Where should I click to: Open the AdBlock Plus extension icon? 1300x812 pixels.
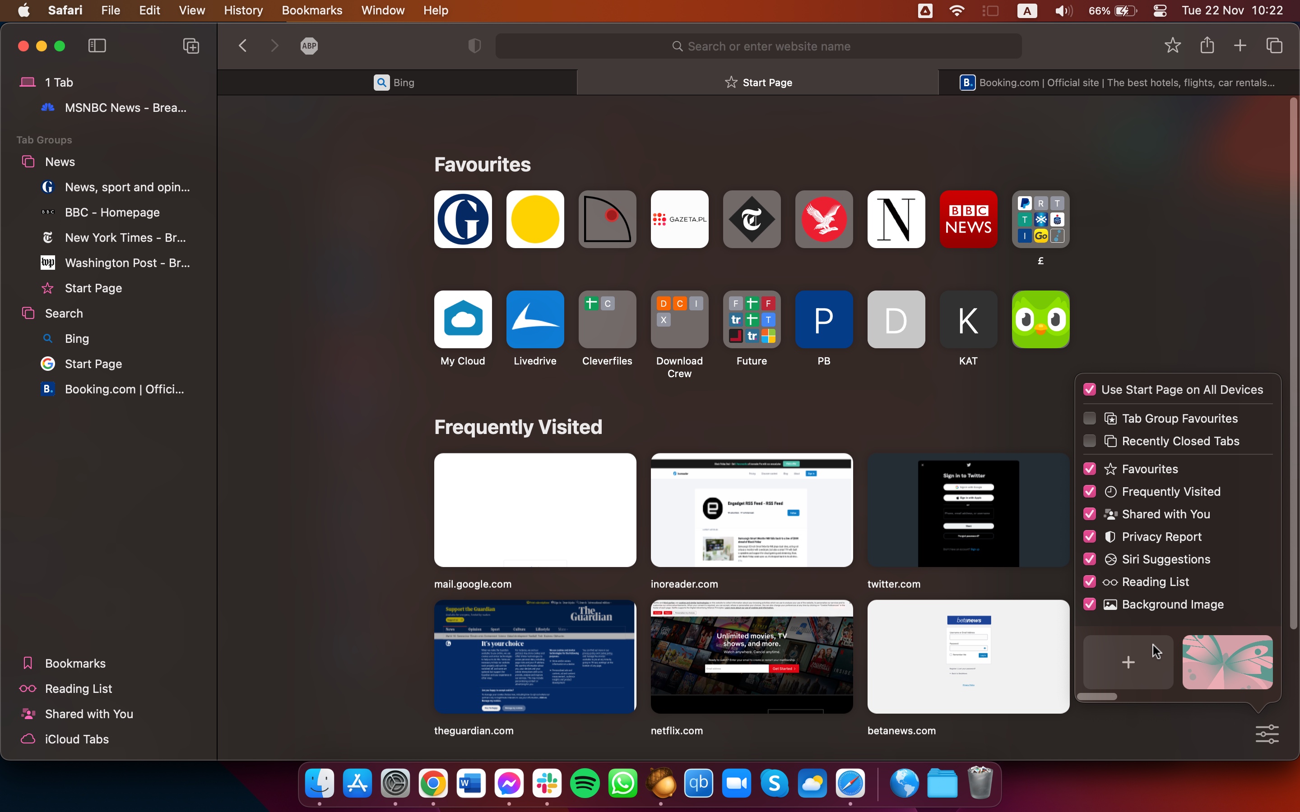tap(309, 46)
